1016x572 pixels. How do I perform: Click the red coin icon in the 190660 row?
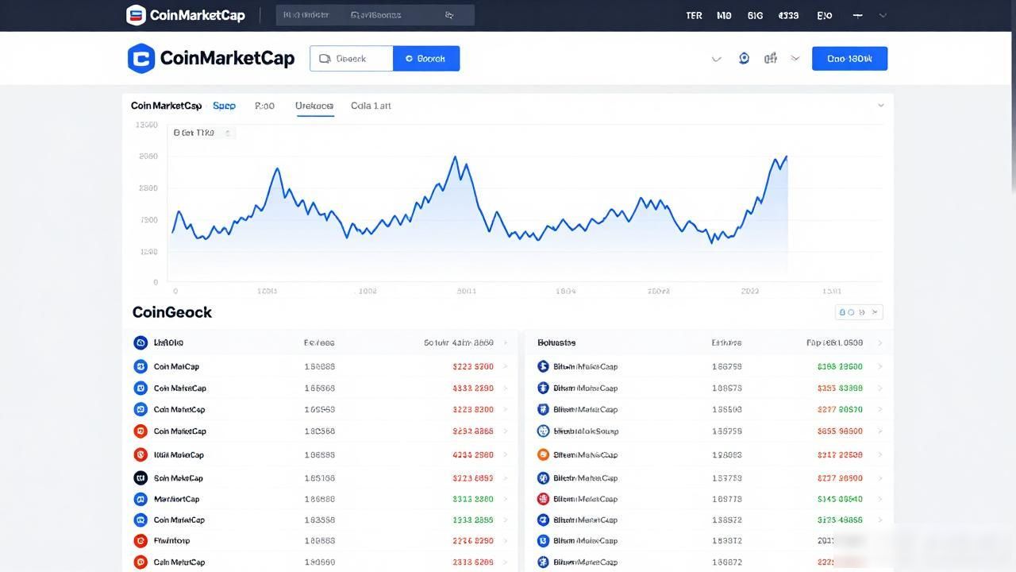coord(140,562)
